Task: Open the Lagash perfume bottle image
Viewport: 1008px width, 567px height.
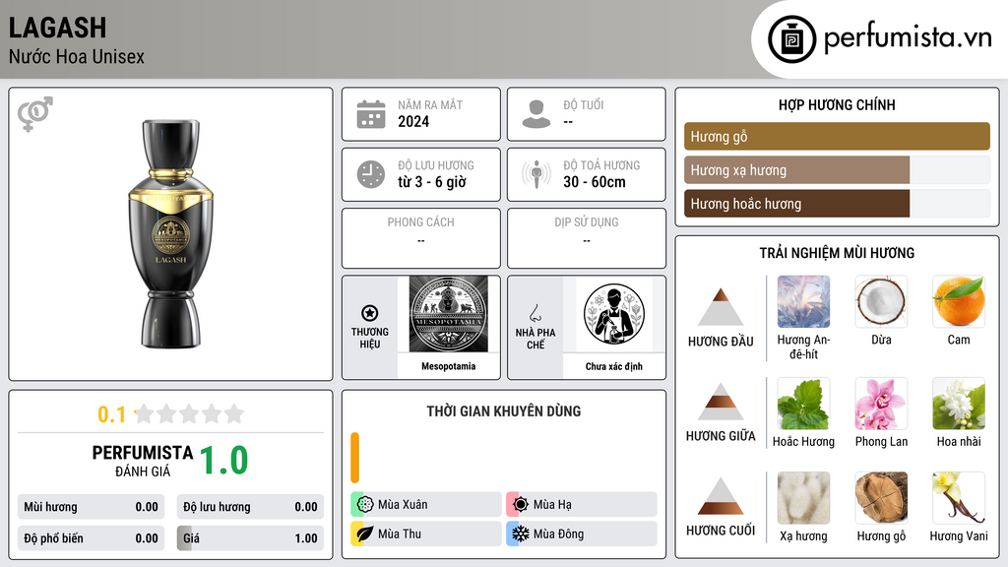Action: pyautogui.click(x=171, y=234)
